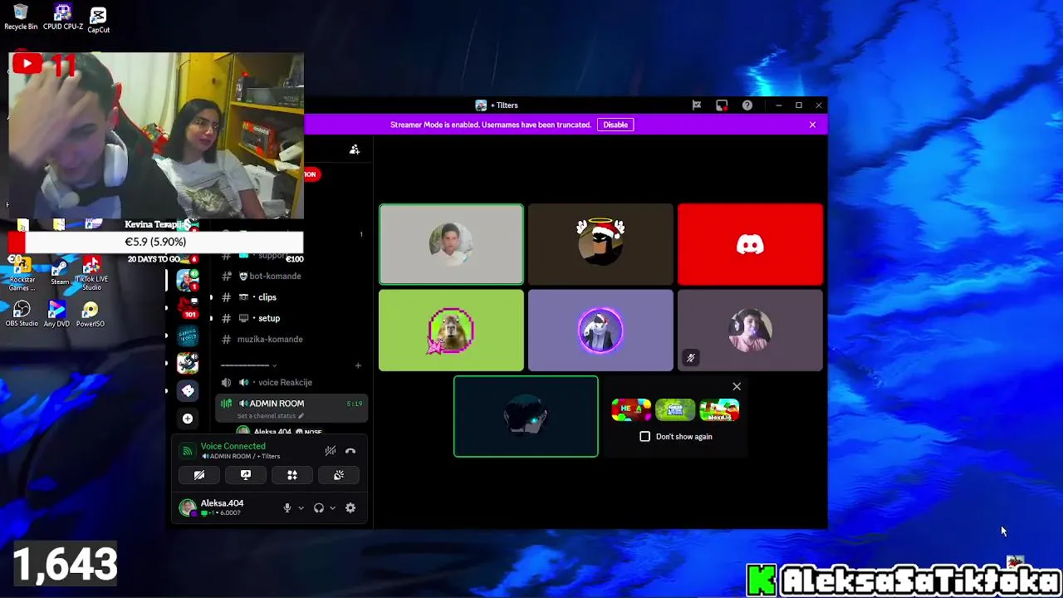Viewport: 1063px width, 598px height.
Task: Turn on camera button in voice panel
Action: click(199, 475)
